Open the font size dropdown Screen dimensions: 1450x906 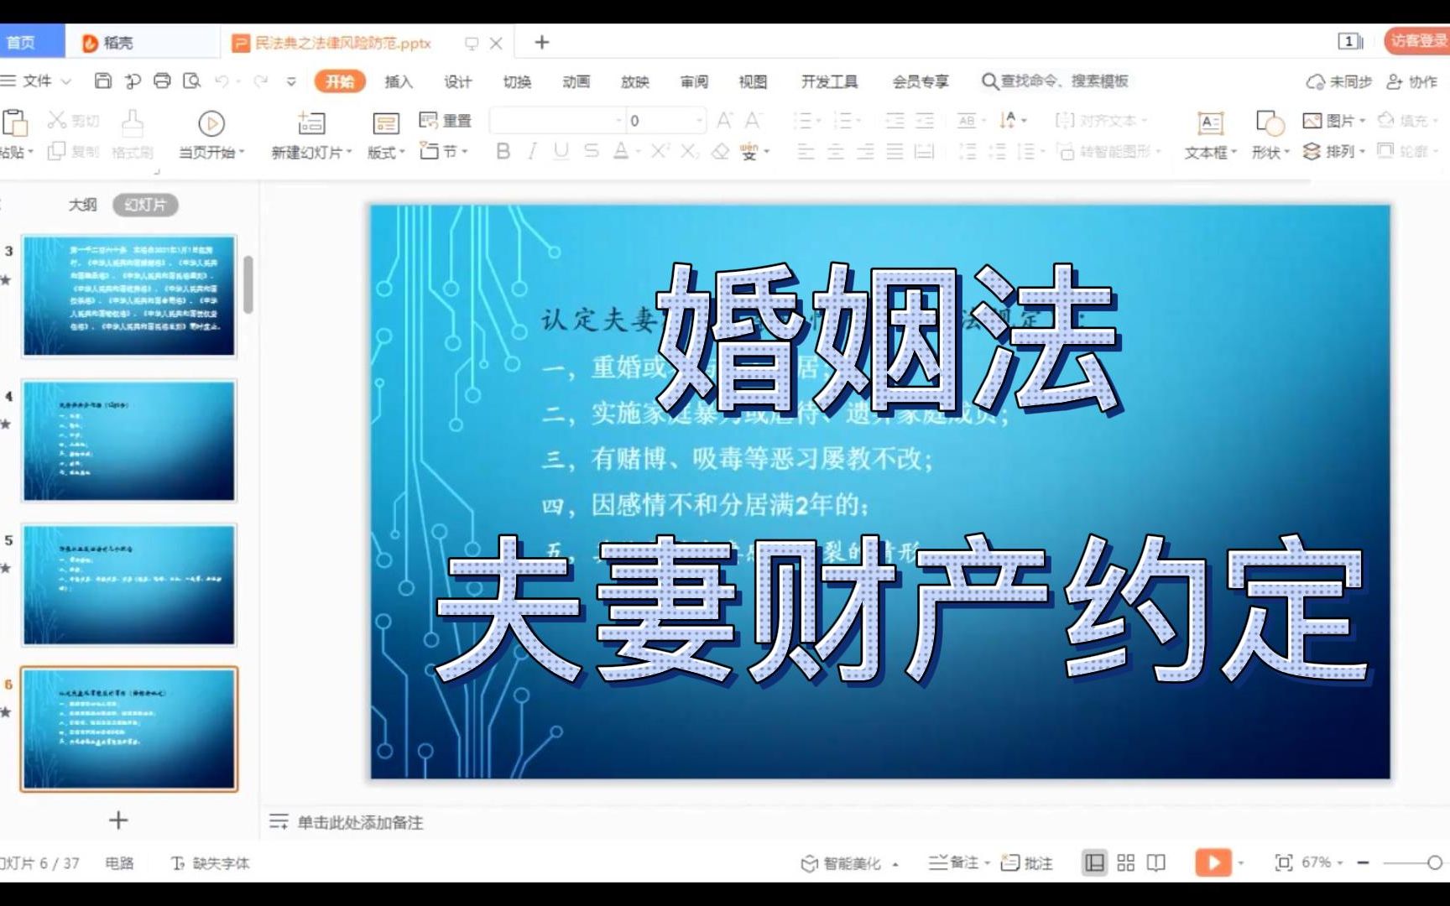point(699,121)
